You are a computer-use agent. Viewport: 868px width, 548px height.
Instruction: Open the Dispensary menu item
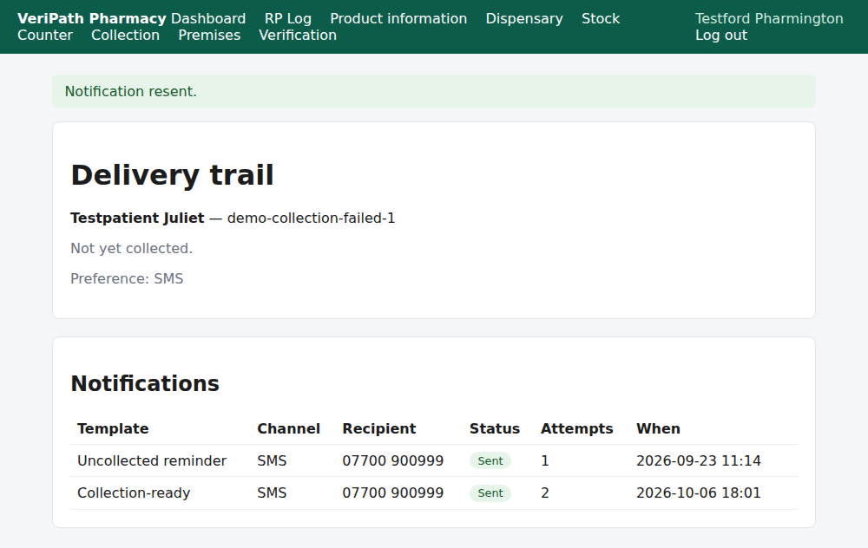pyautogui.click(x=524, y=18)
